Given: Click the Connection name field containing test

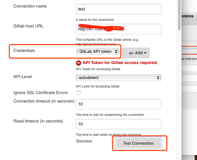Looking at the screenshot, I should (118, 9).
